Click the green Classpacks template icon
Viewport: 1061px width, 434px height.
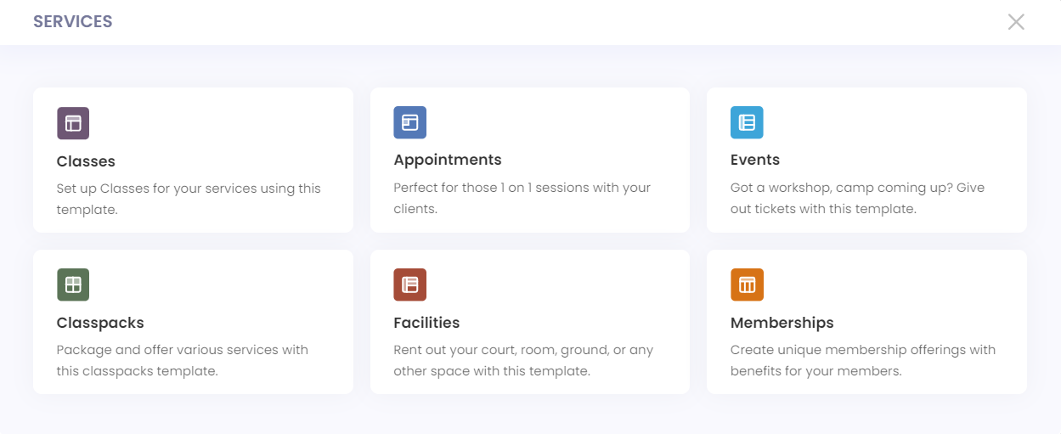tap(73, 285)
